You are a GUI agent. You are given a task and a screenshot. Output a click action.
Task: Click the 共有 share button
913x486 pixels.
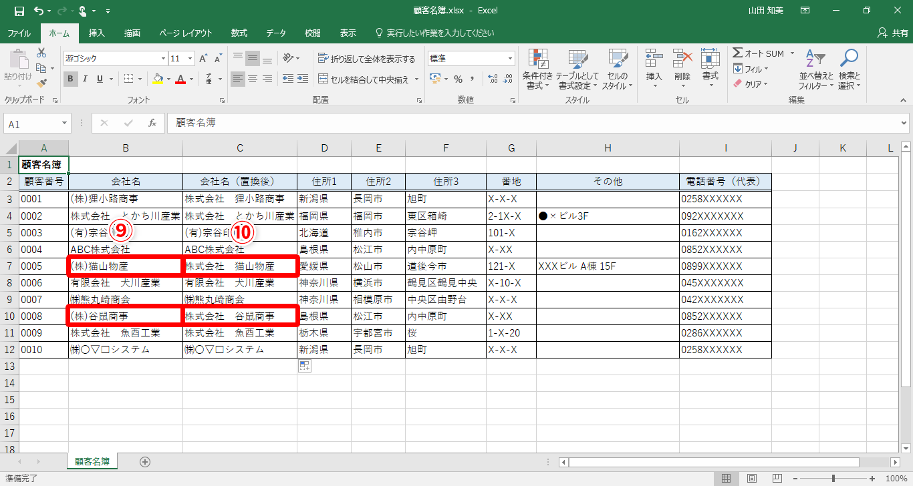click(x=892, y=33)
